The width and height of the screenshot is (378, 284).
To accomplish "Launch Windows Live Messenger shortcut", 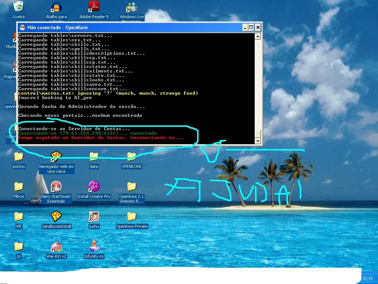I will click(131, 7).
